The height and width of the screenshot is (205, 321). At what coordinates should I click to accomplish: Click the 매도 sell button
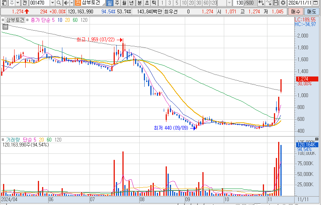[311, 11]
